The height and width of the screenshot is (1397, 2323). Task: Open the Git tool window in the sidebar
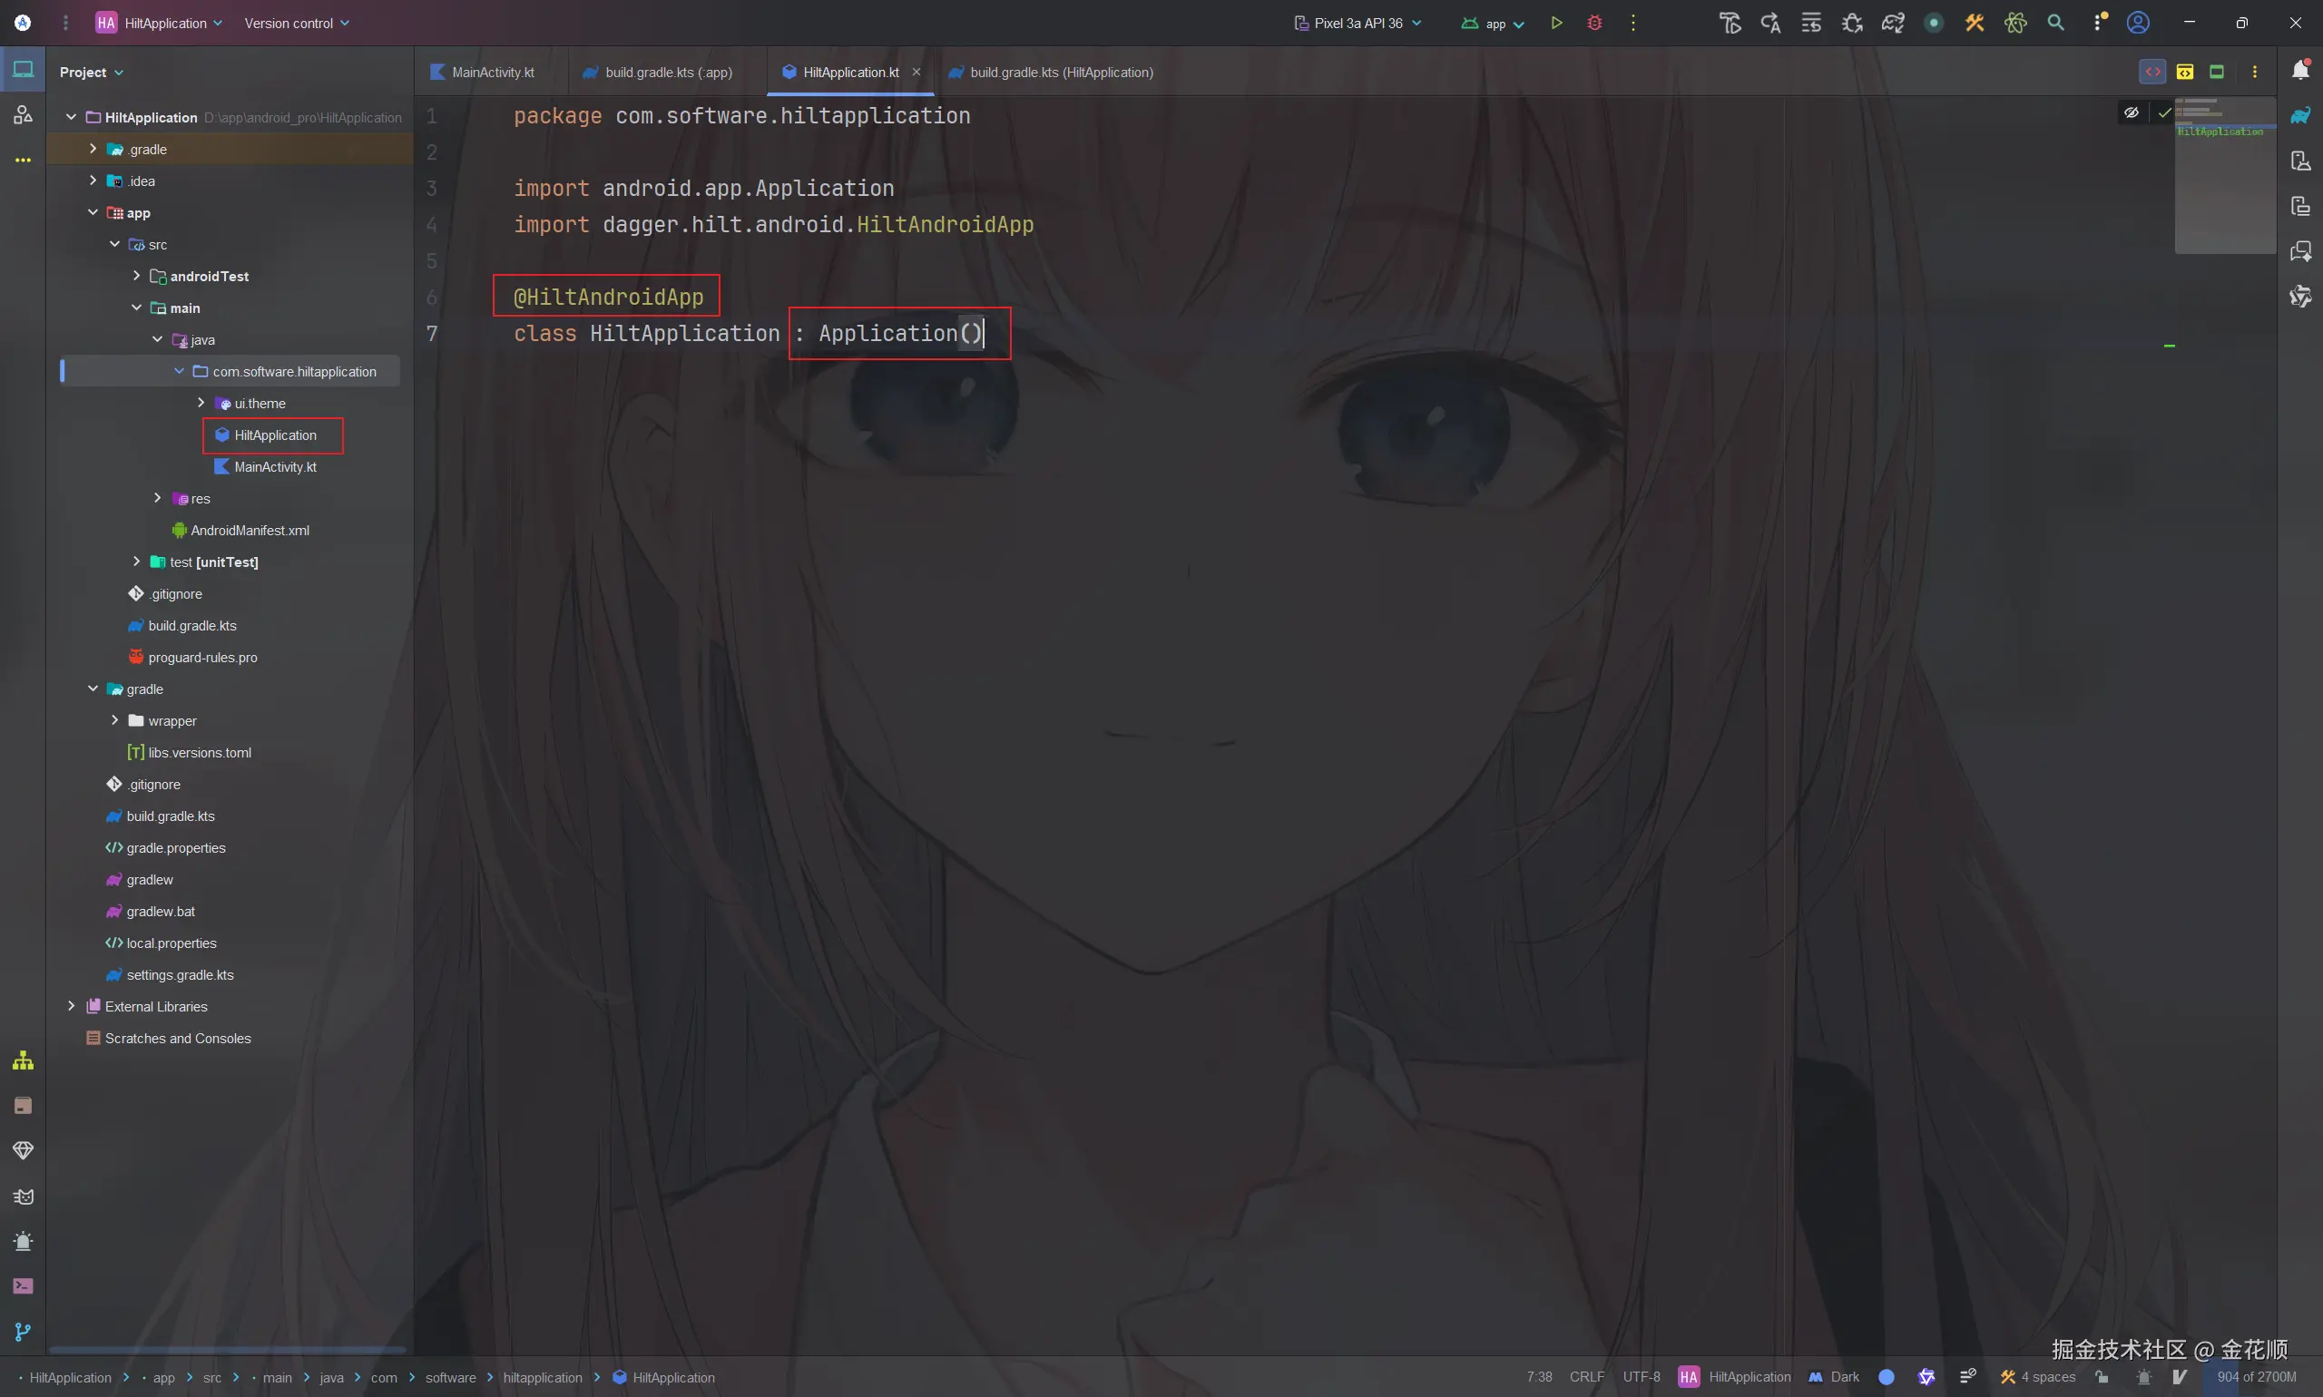23,1332
